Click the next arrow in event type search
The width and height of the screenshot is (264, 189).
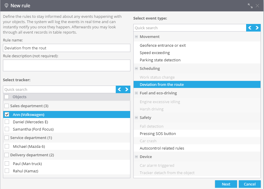click(x=257, y=28)
